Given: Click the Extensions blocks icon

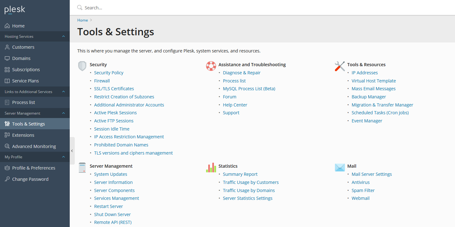Looking at the screenshot, I should coord(7,135).
